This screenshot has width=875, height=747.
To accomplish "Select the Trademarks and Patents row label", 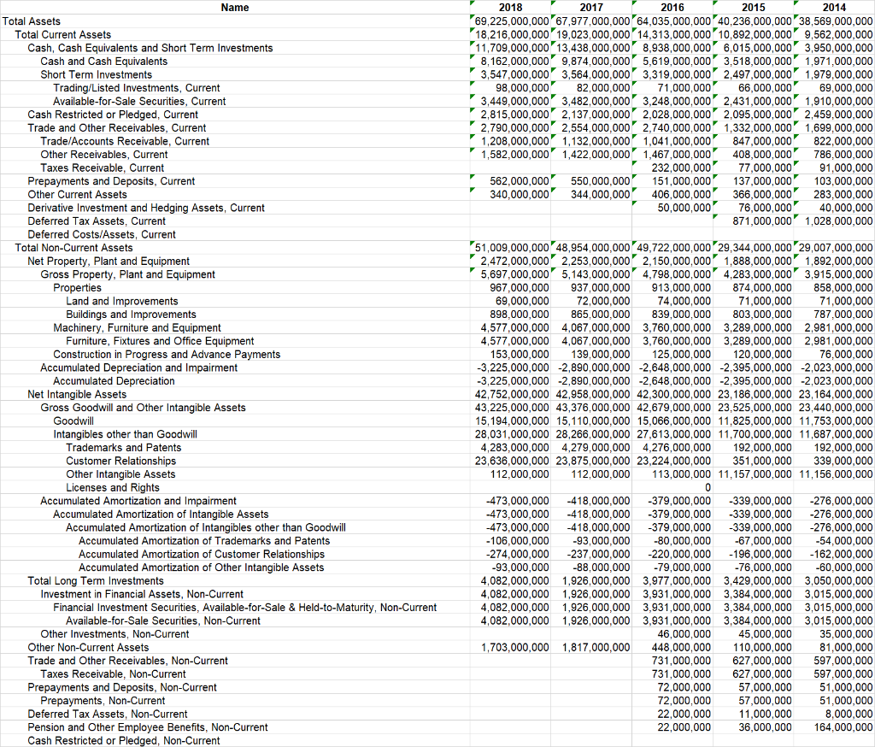I will click(123, 447).
